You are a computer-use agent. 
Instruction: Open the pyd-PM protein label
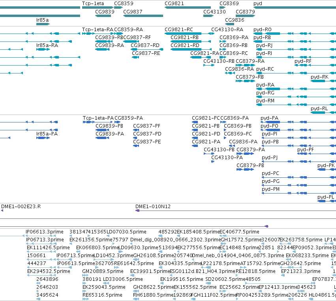pos(270,189)
